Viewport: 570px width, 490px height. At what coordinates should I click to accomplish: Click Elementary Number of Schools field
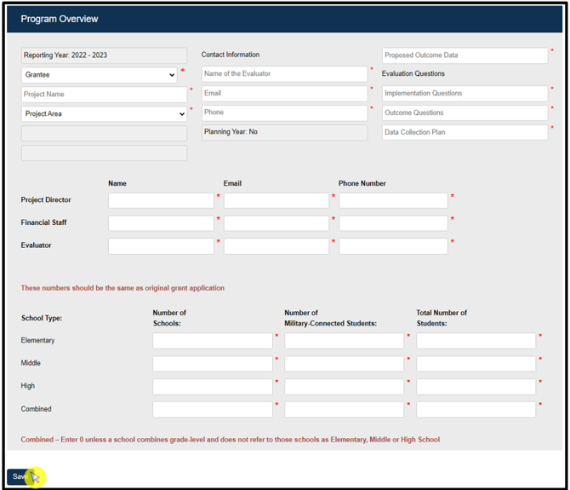[x=213, y=341]
